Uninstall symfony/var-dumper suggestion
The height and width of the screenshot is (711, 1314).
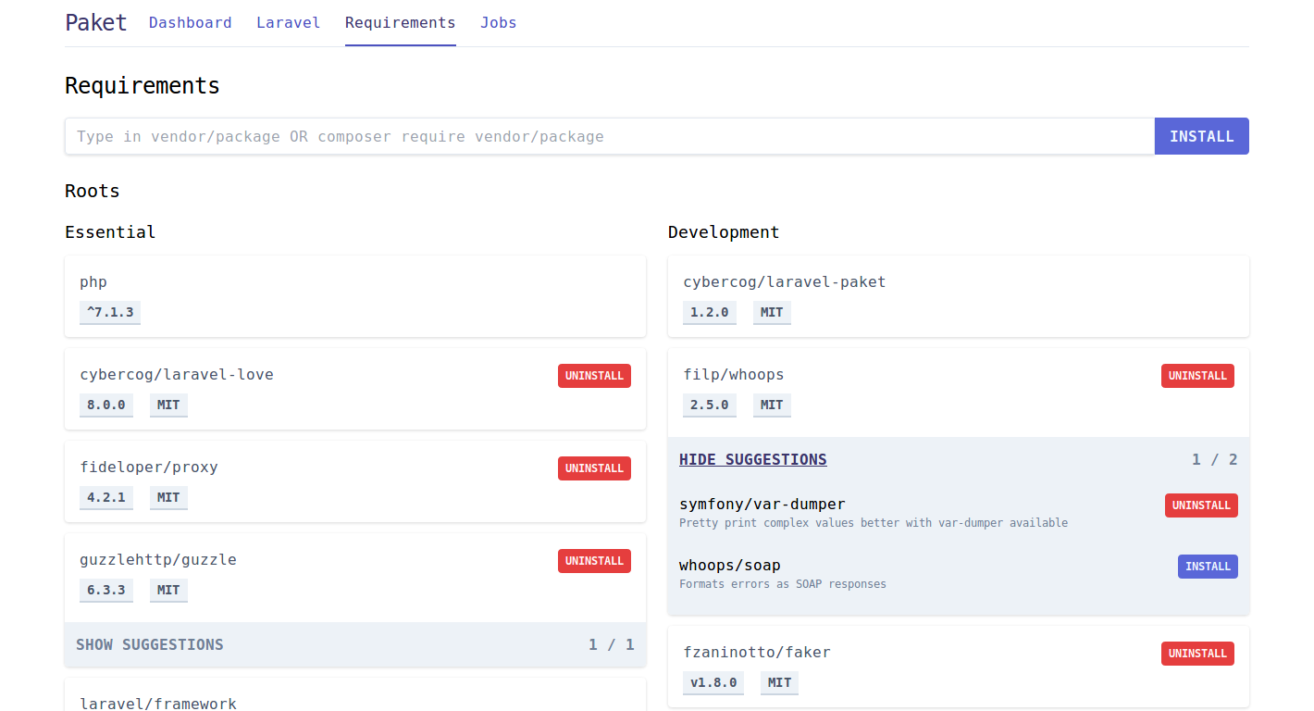point(1201,505)
